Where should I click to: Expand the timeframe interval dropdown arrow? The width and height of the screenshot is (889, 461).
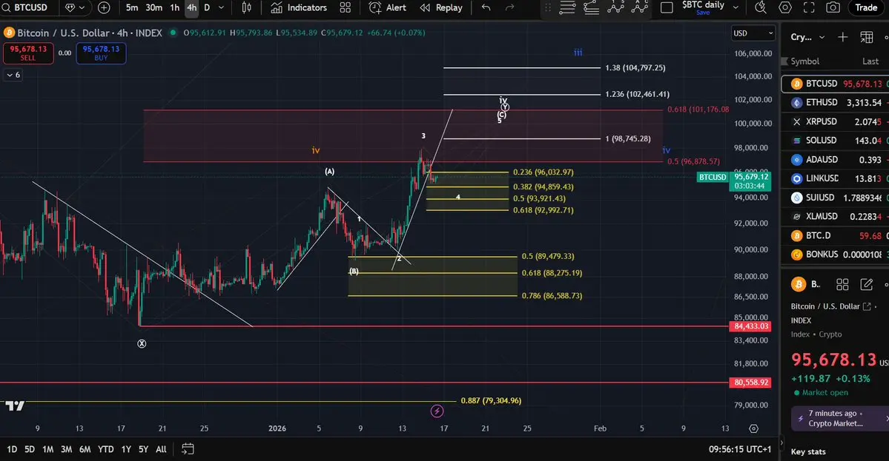click(x=221, y=7)
